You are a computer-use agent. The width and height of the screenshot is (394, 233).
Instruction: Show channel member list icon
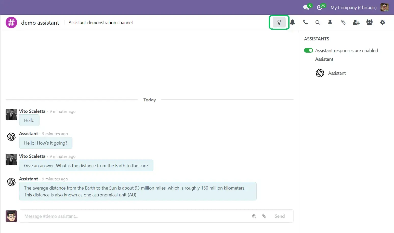369,22
